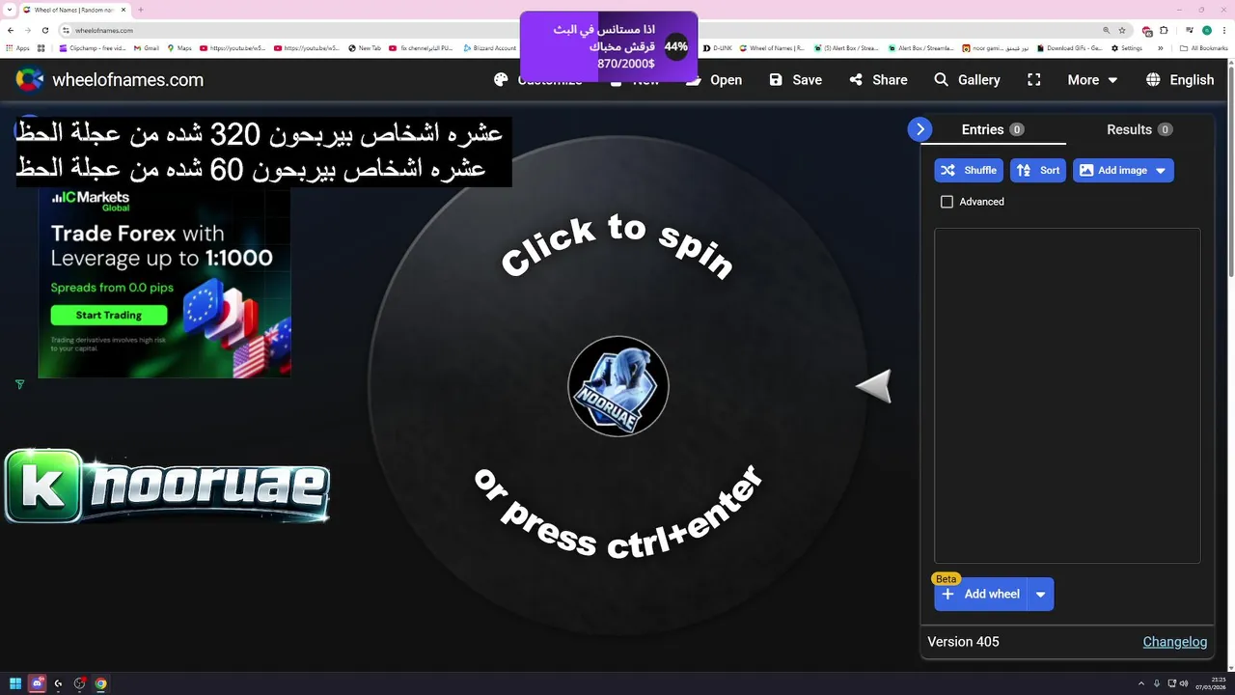Screen dimensions: 1235x695
Task: Sort the entries
Action: click(1038, 170)
